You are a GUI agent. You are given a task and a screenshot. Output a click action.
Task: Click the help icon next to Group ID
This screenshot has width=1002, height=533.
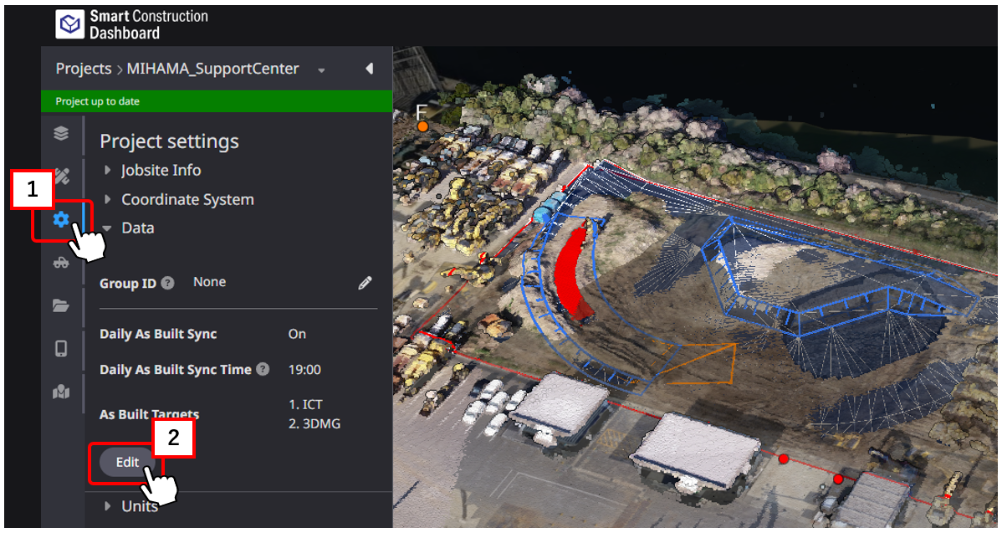tap(167, 284)
